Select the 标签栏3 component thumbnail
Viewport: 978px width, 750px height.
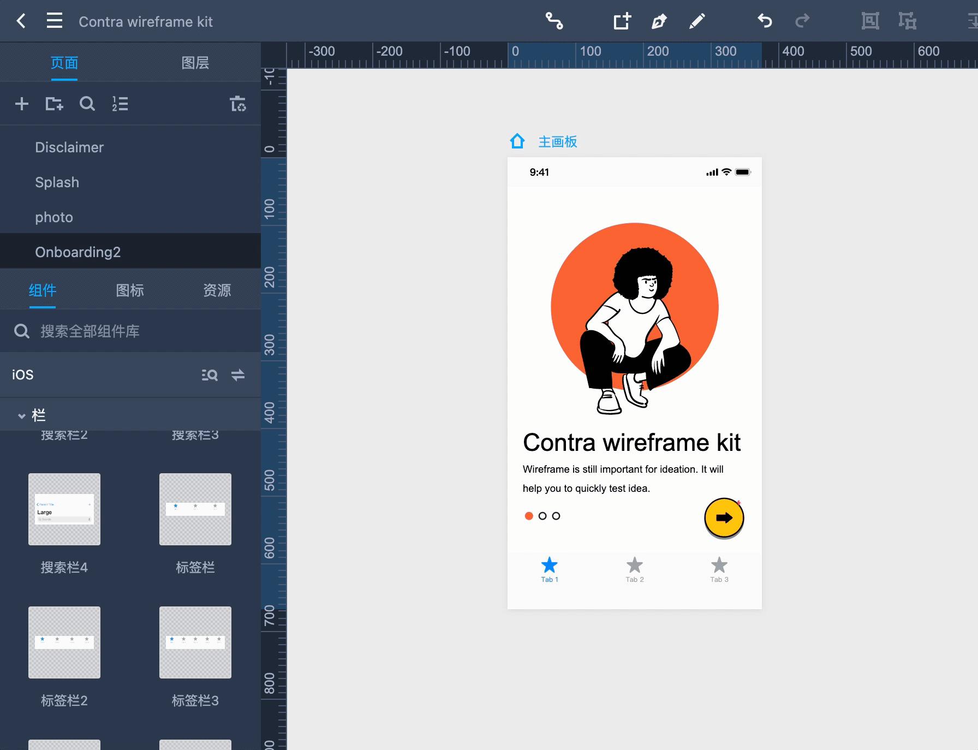(195, 642)
